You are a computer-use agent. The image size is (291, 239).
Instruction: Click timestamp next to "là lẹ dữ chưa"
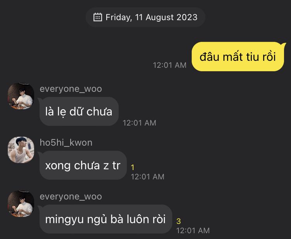(x=139, y=123)
